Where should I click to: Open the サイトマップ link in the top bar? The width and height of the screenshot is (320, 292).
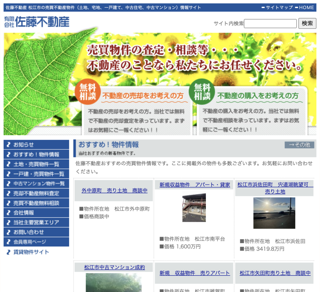pyautogui.click(x=277, y=8)
